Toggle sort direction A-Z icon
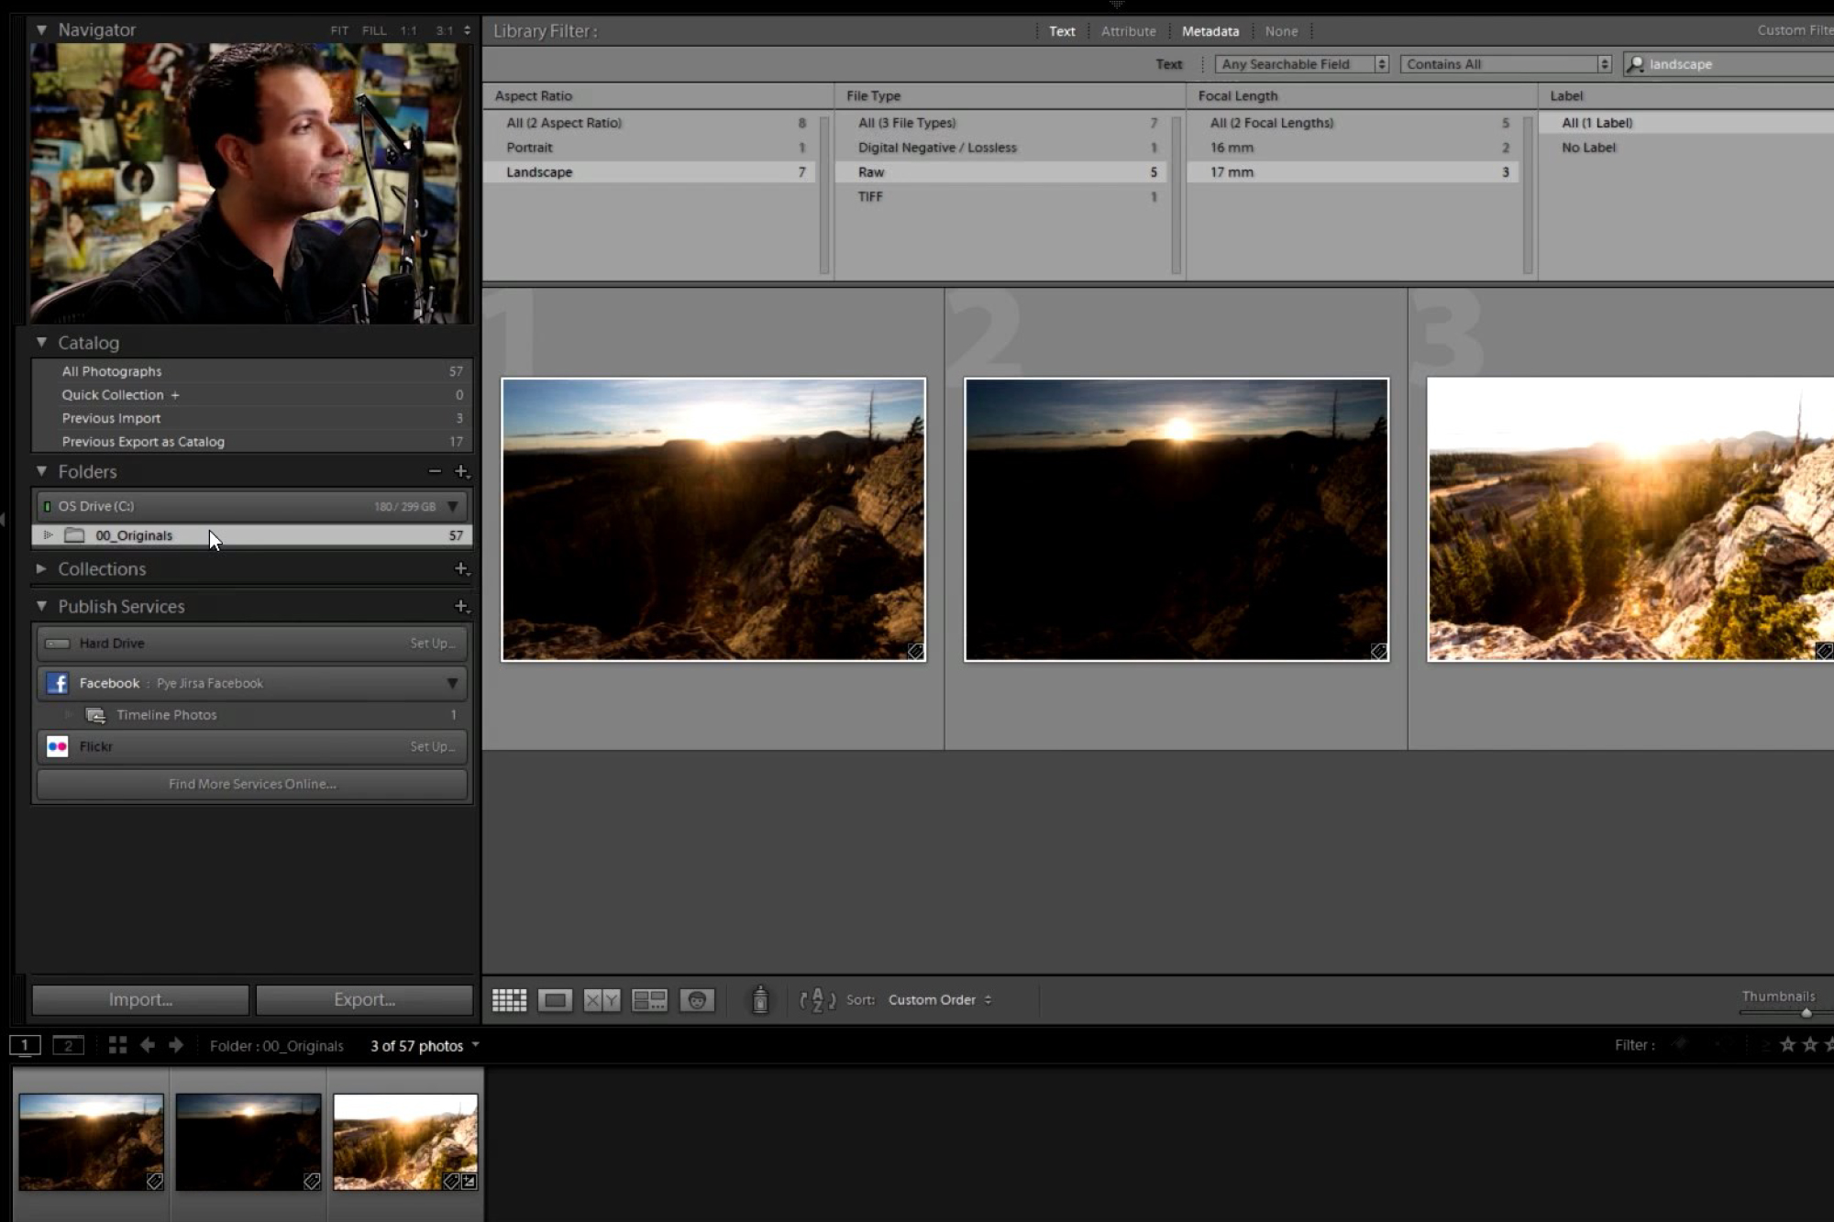This screenshot has width=1834, height=1222. (x=817, y=1000)
